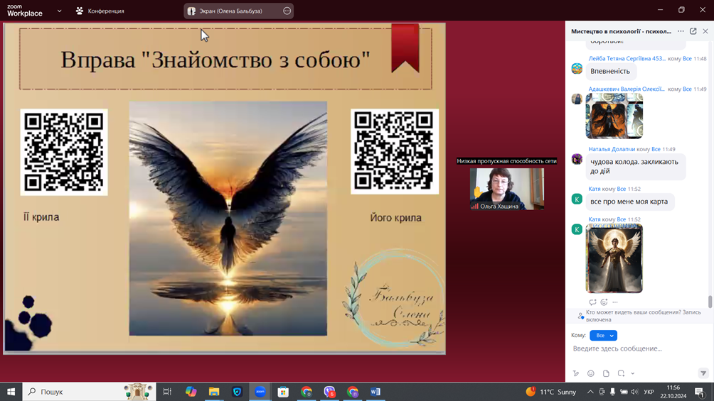
Task: Pop out the chat panel window
Action: pos(693,31)
